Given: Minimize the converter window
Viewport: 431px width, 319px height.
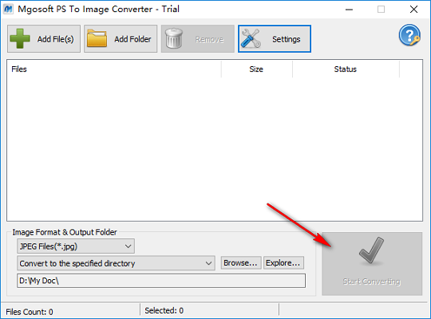Looking at the screenshot, I should 349,10.
